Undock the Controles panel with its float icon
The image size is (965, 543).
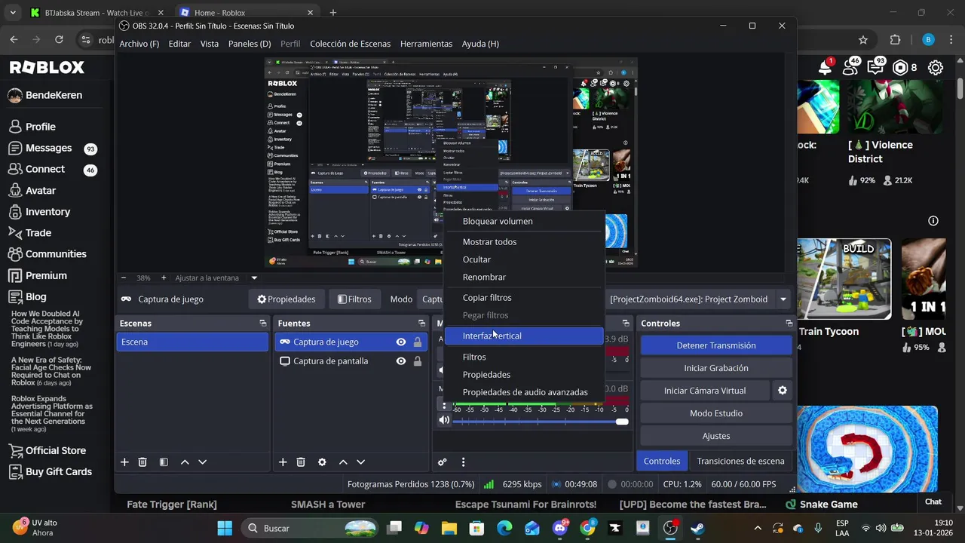coord(789,324)
